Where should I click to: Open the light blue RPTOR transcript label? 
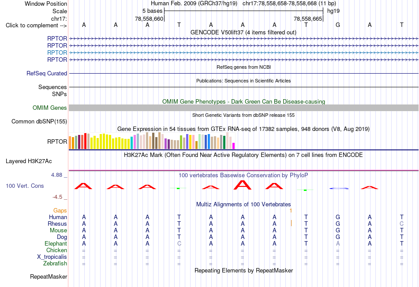point(57,52)
